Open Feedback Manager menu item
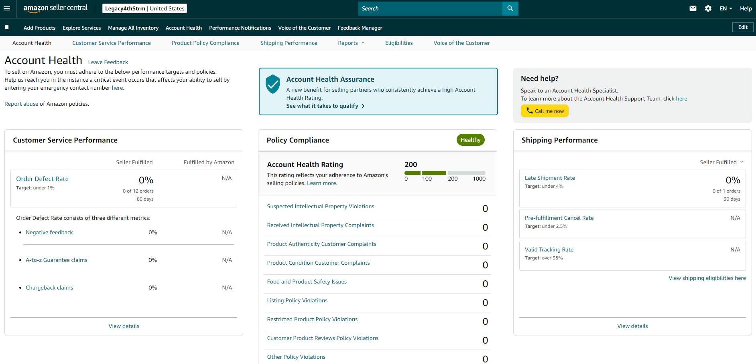This screenshot has height=364, width=756. click(360, 28)
